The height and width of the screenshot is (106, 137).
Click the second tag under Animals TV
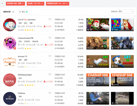[25, 60]
